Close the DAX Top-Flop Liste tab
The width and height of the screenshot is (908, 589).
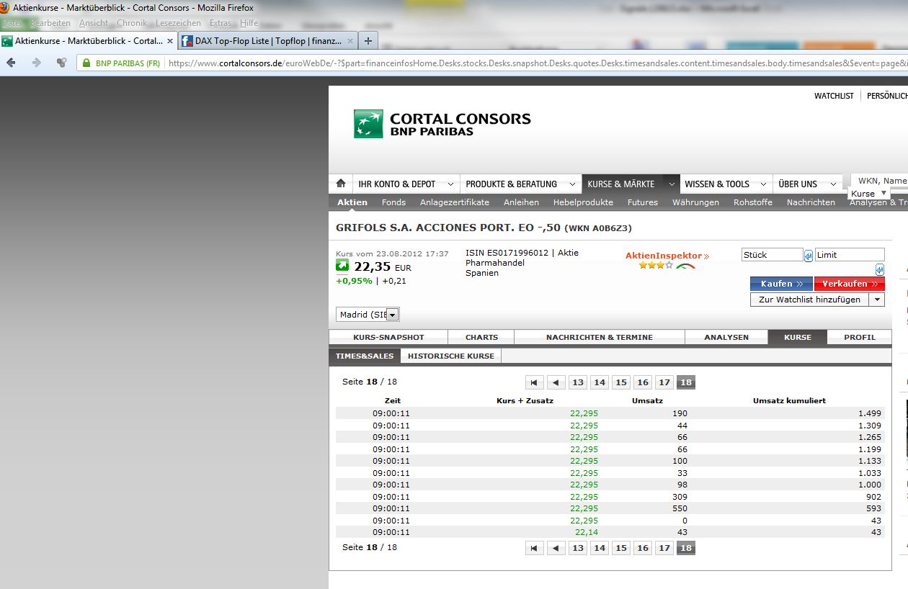(x=351, y=41)
